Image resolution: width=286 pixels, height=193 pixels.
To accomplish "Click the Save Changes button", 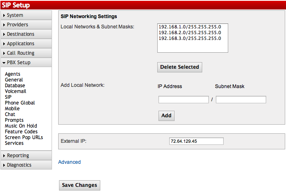I will tap(80, 185).
